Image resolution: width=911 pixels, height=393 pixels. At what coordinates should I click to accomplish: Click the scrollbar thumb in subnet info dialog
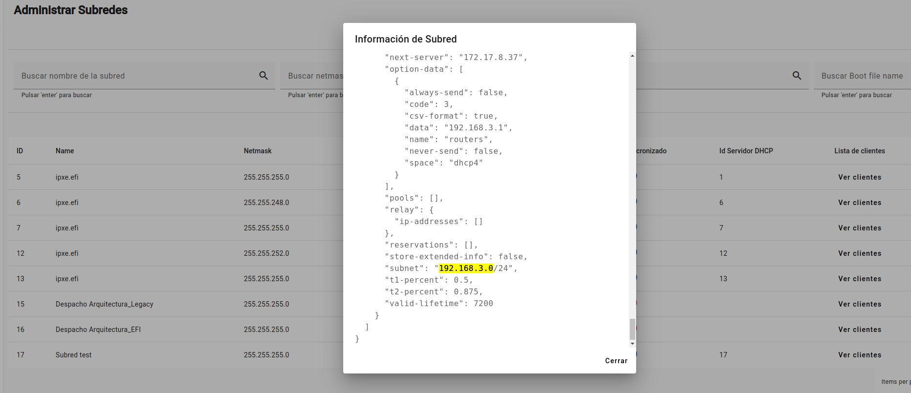[632, 329]
